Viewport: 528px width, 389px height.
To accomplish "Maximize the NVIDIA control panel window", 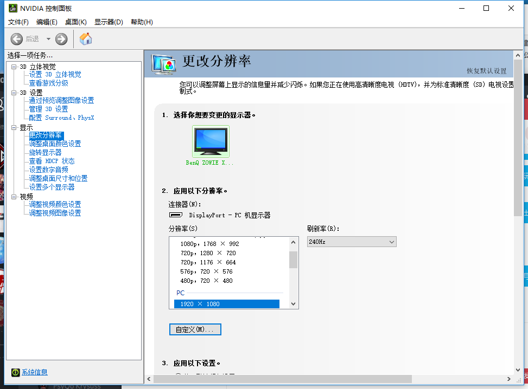I will pos(486,8).
